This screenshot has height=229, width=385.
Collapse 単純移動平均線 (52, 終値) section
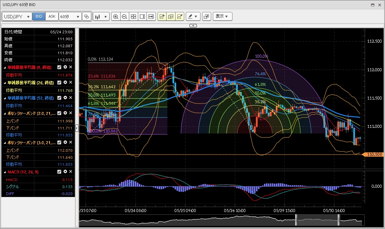pyautogui.click(x=5, y=98)
